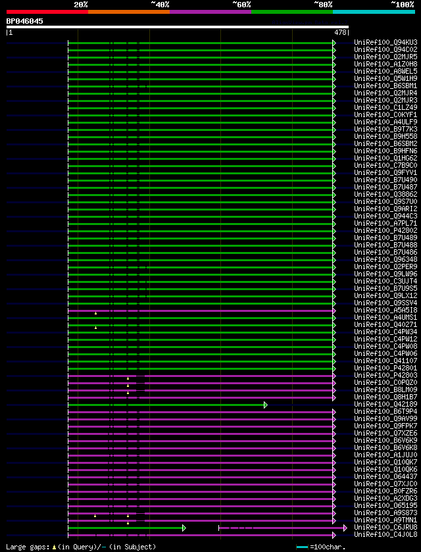Click the red 20% legend color bar

[x=47, y=12]
